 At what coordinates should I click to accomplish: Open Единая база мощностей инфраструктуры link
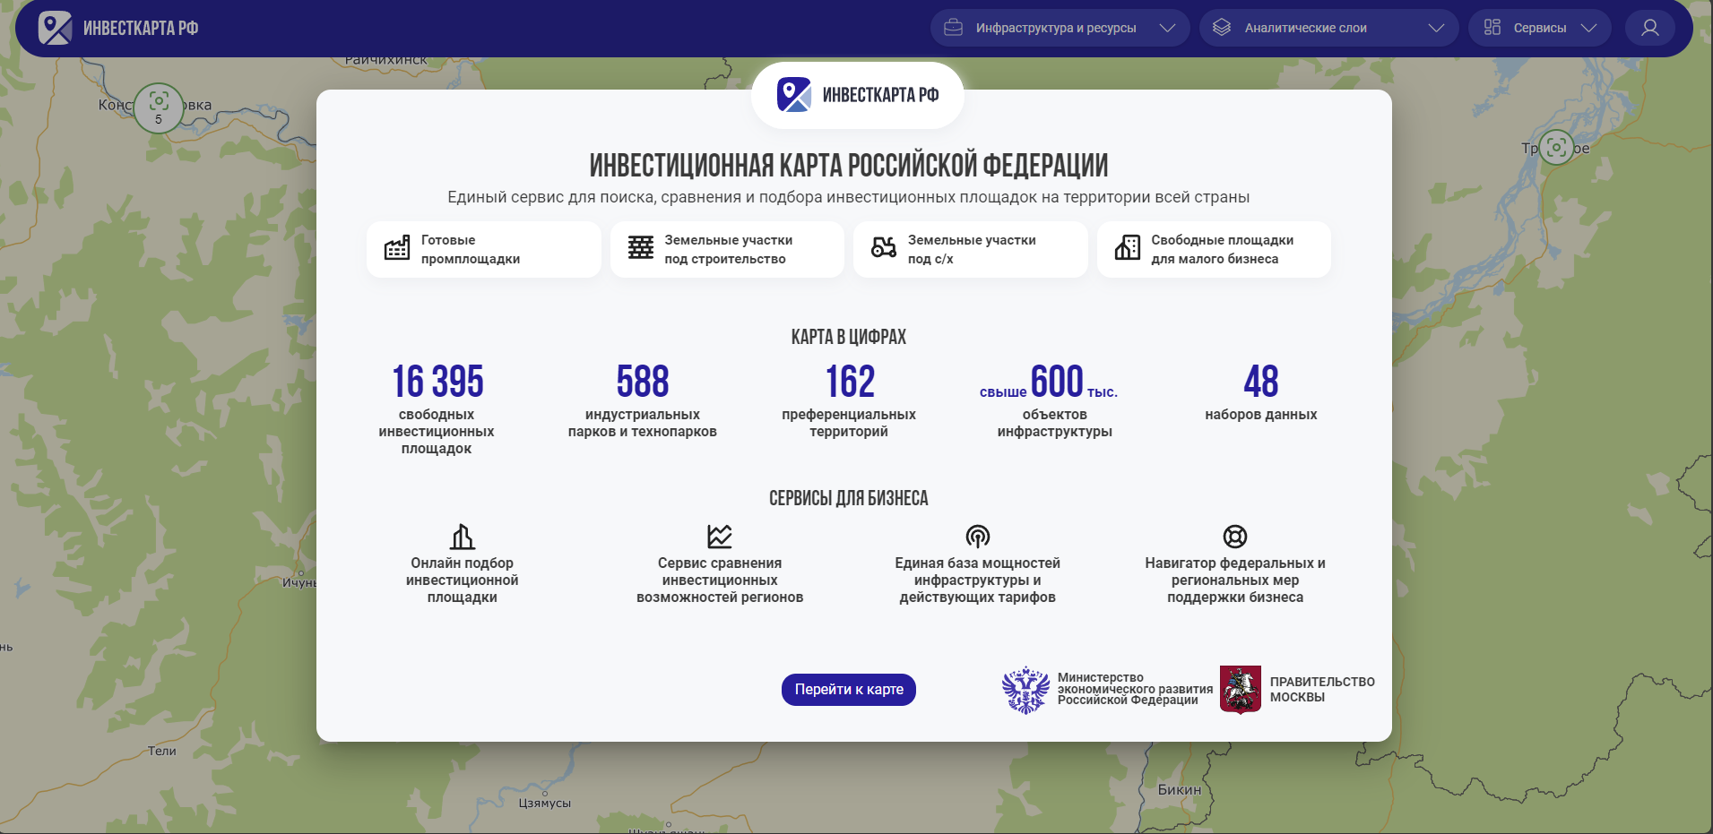[978, 580]
